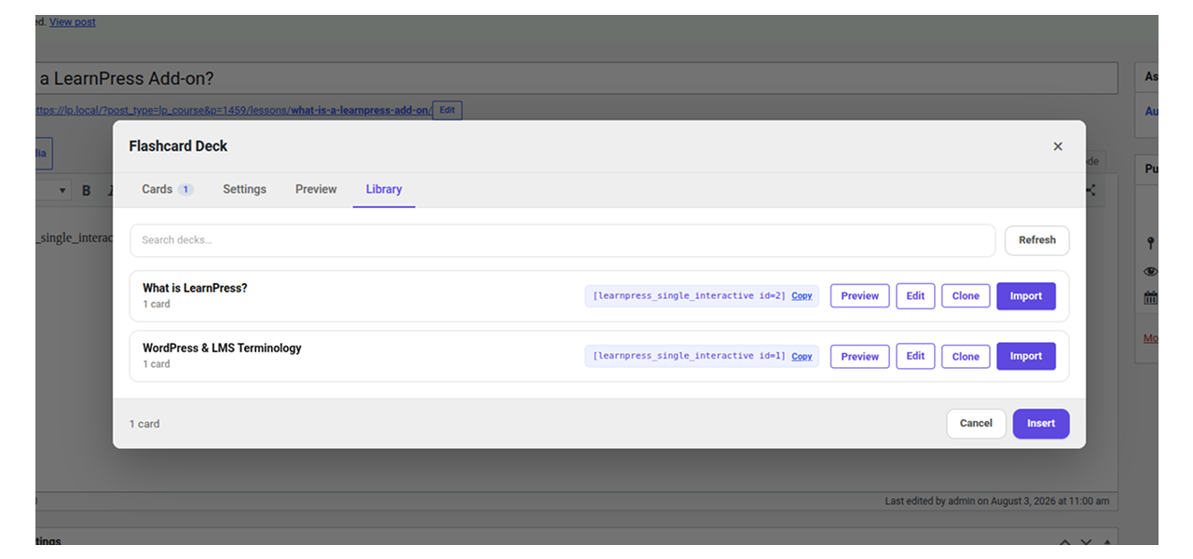Image resolution: width=1193 pixels, height=559 pixels.
Task: Import the WordPress & LMS Terminology deck
Action: pos(1025,356)
